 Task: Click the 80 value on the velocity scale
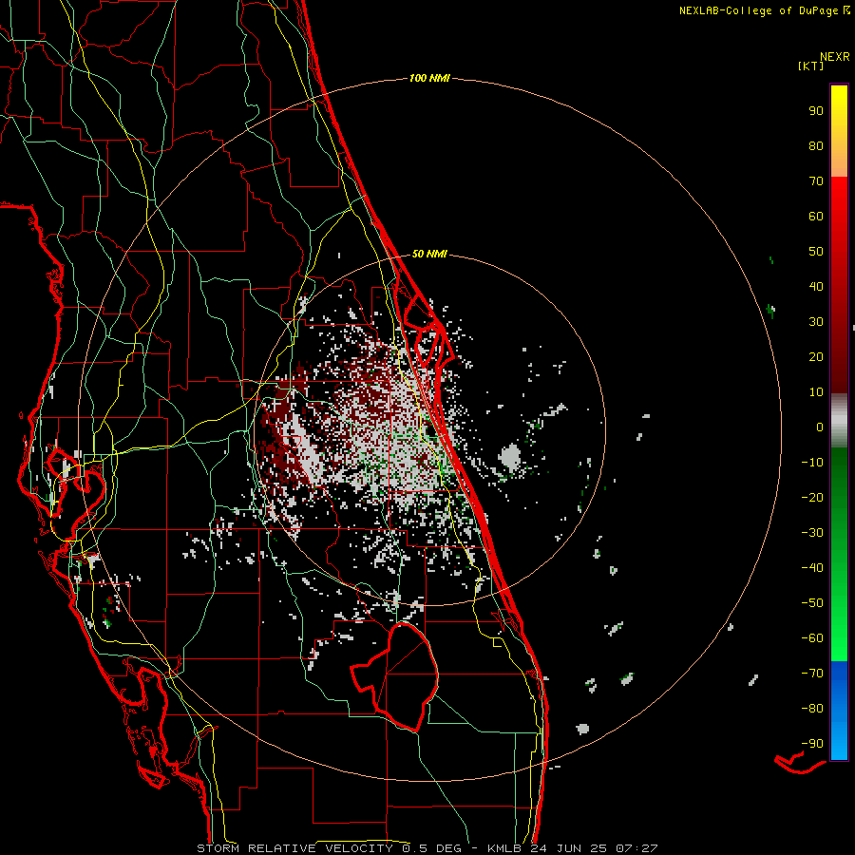tap(816, 145)
